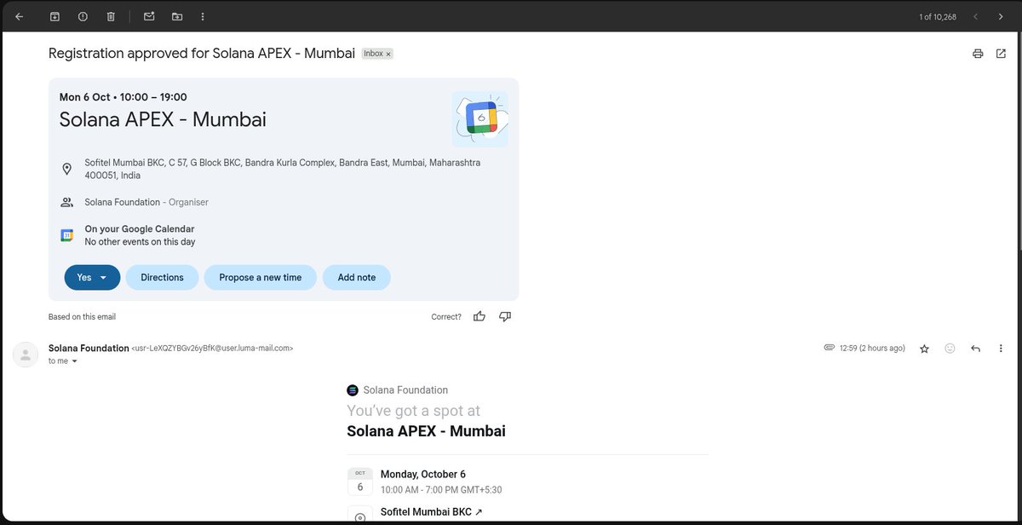This screenshot has width=1022, height=525.
Task: Remove the Inbox label from email
Action: [388, 54]
